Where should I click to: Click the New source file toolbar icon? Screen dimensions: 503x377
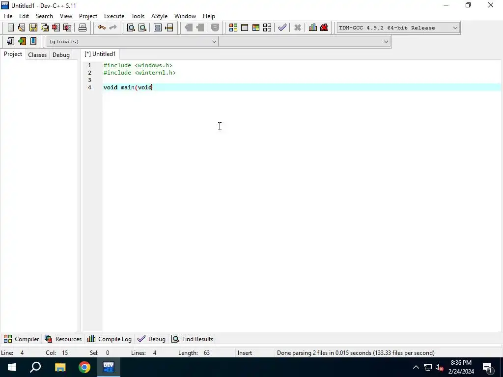pyautogui.click(x=11, y=27)
